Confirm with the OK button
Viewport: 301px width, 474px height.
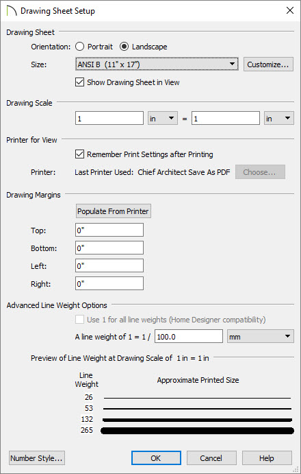point(156,458)
